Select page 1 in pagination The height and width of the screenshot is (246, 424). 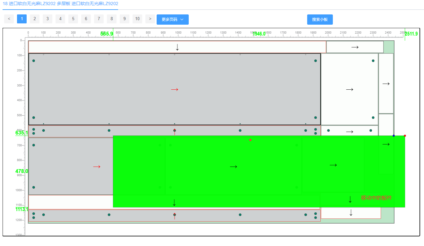22,19
